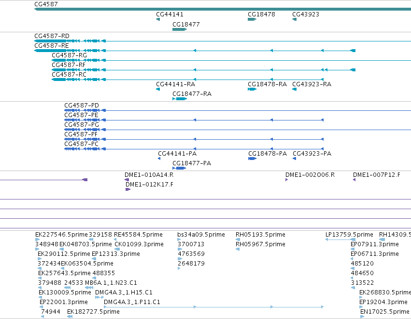411x319 pixels.
Task: Click the CG4587-RD transcript label
Action: pos(52,36)
